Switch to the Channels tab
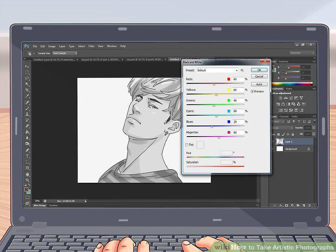Screen dimensions: 336x252 click(x=284, y=117)
